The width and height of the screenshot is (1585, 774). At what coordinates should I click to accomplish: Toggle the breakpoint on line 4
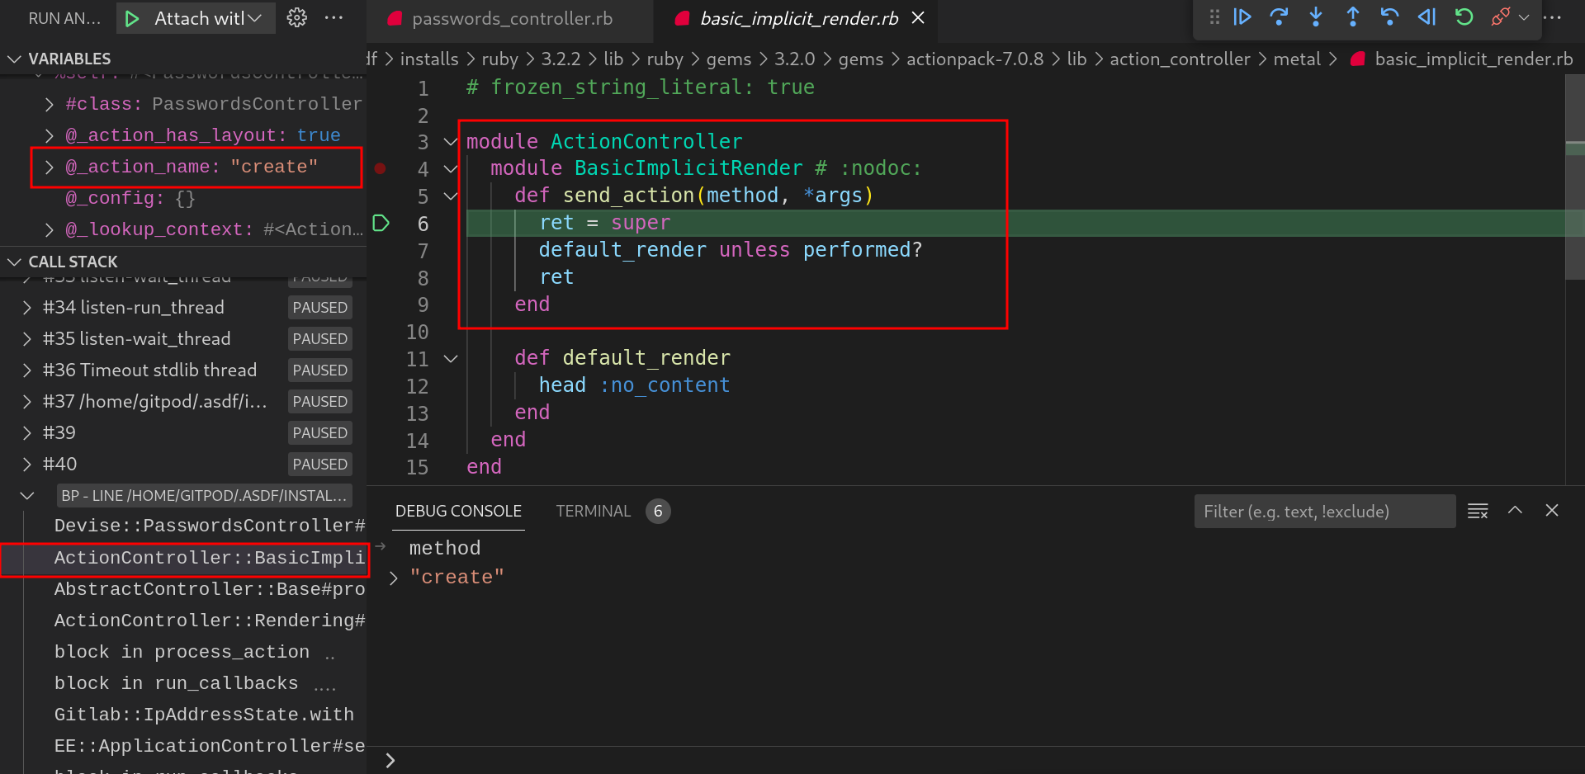tap(380, 168)
